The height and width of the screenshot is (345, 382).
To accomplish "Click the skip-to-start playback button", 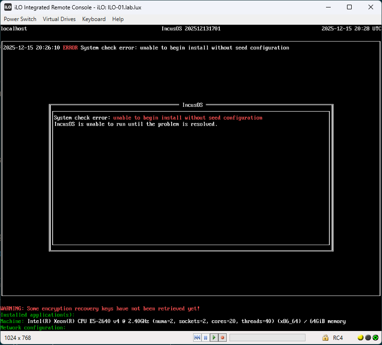I will 197,338.
